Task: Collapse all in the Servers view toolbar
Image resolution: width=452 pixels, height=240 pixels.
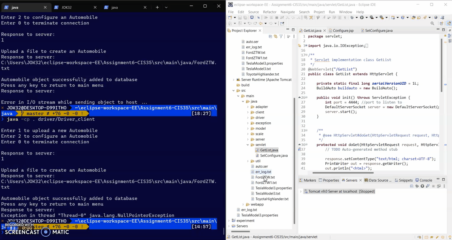Action: [x=412, y=186]
